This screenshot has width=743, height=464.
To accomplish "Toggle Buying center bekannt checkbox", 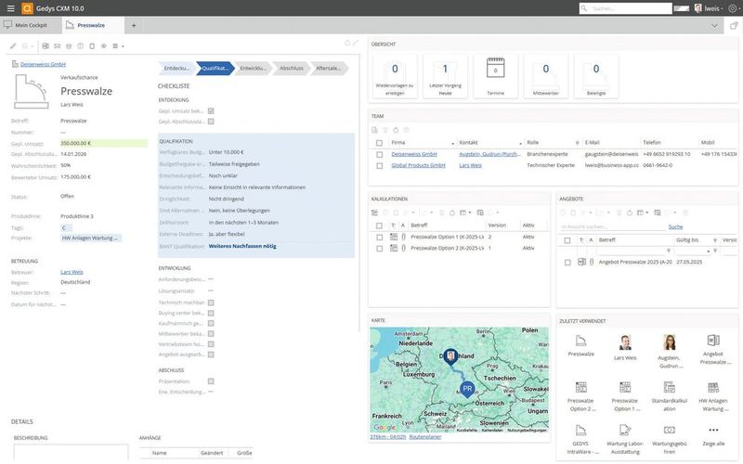I will (x=211, y=313).
